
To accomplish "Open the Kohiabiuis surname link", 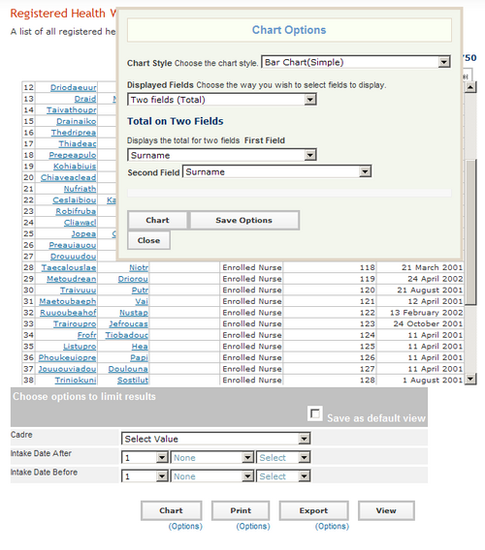I will pos(75,166).
